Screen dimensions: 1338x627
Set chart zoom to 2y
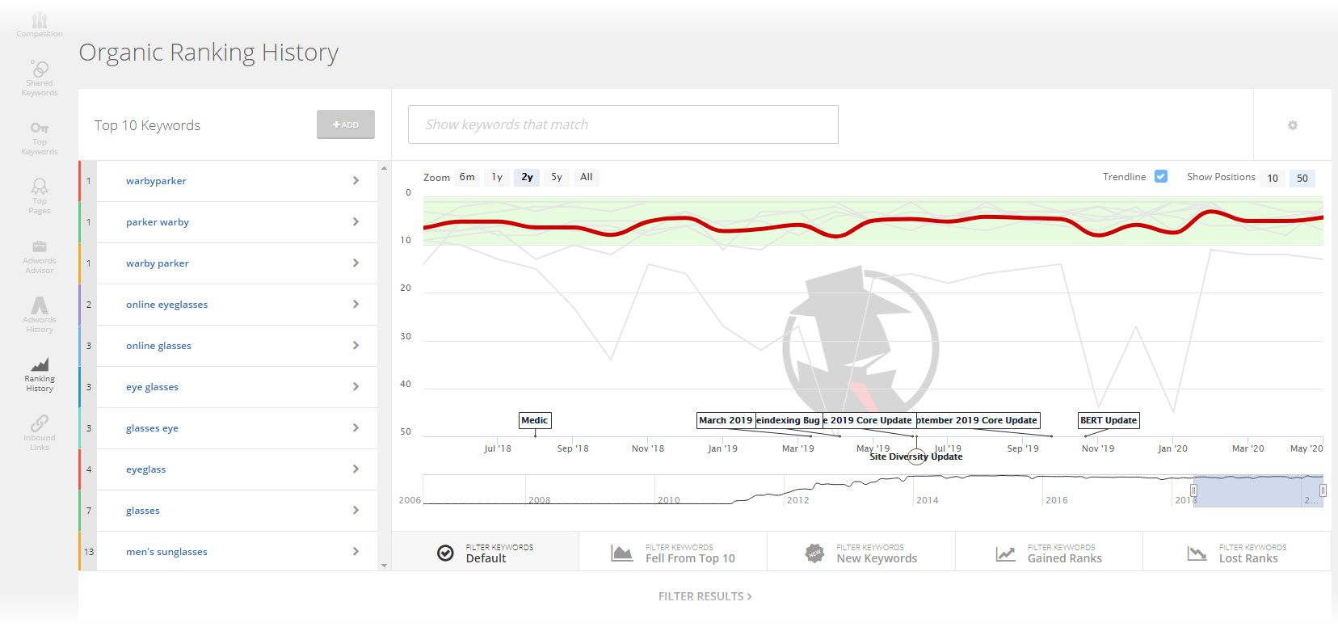point(527,177)
